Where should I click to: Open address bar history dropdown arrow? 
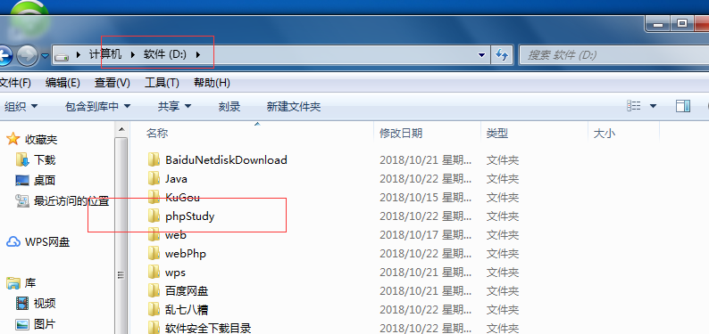(482, 55)
